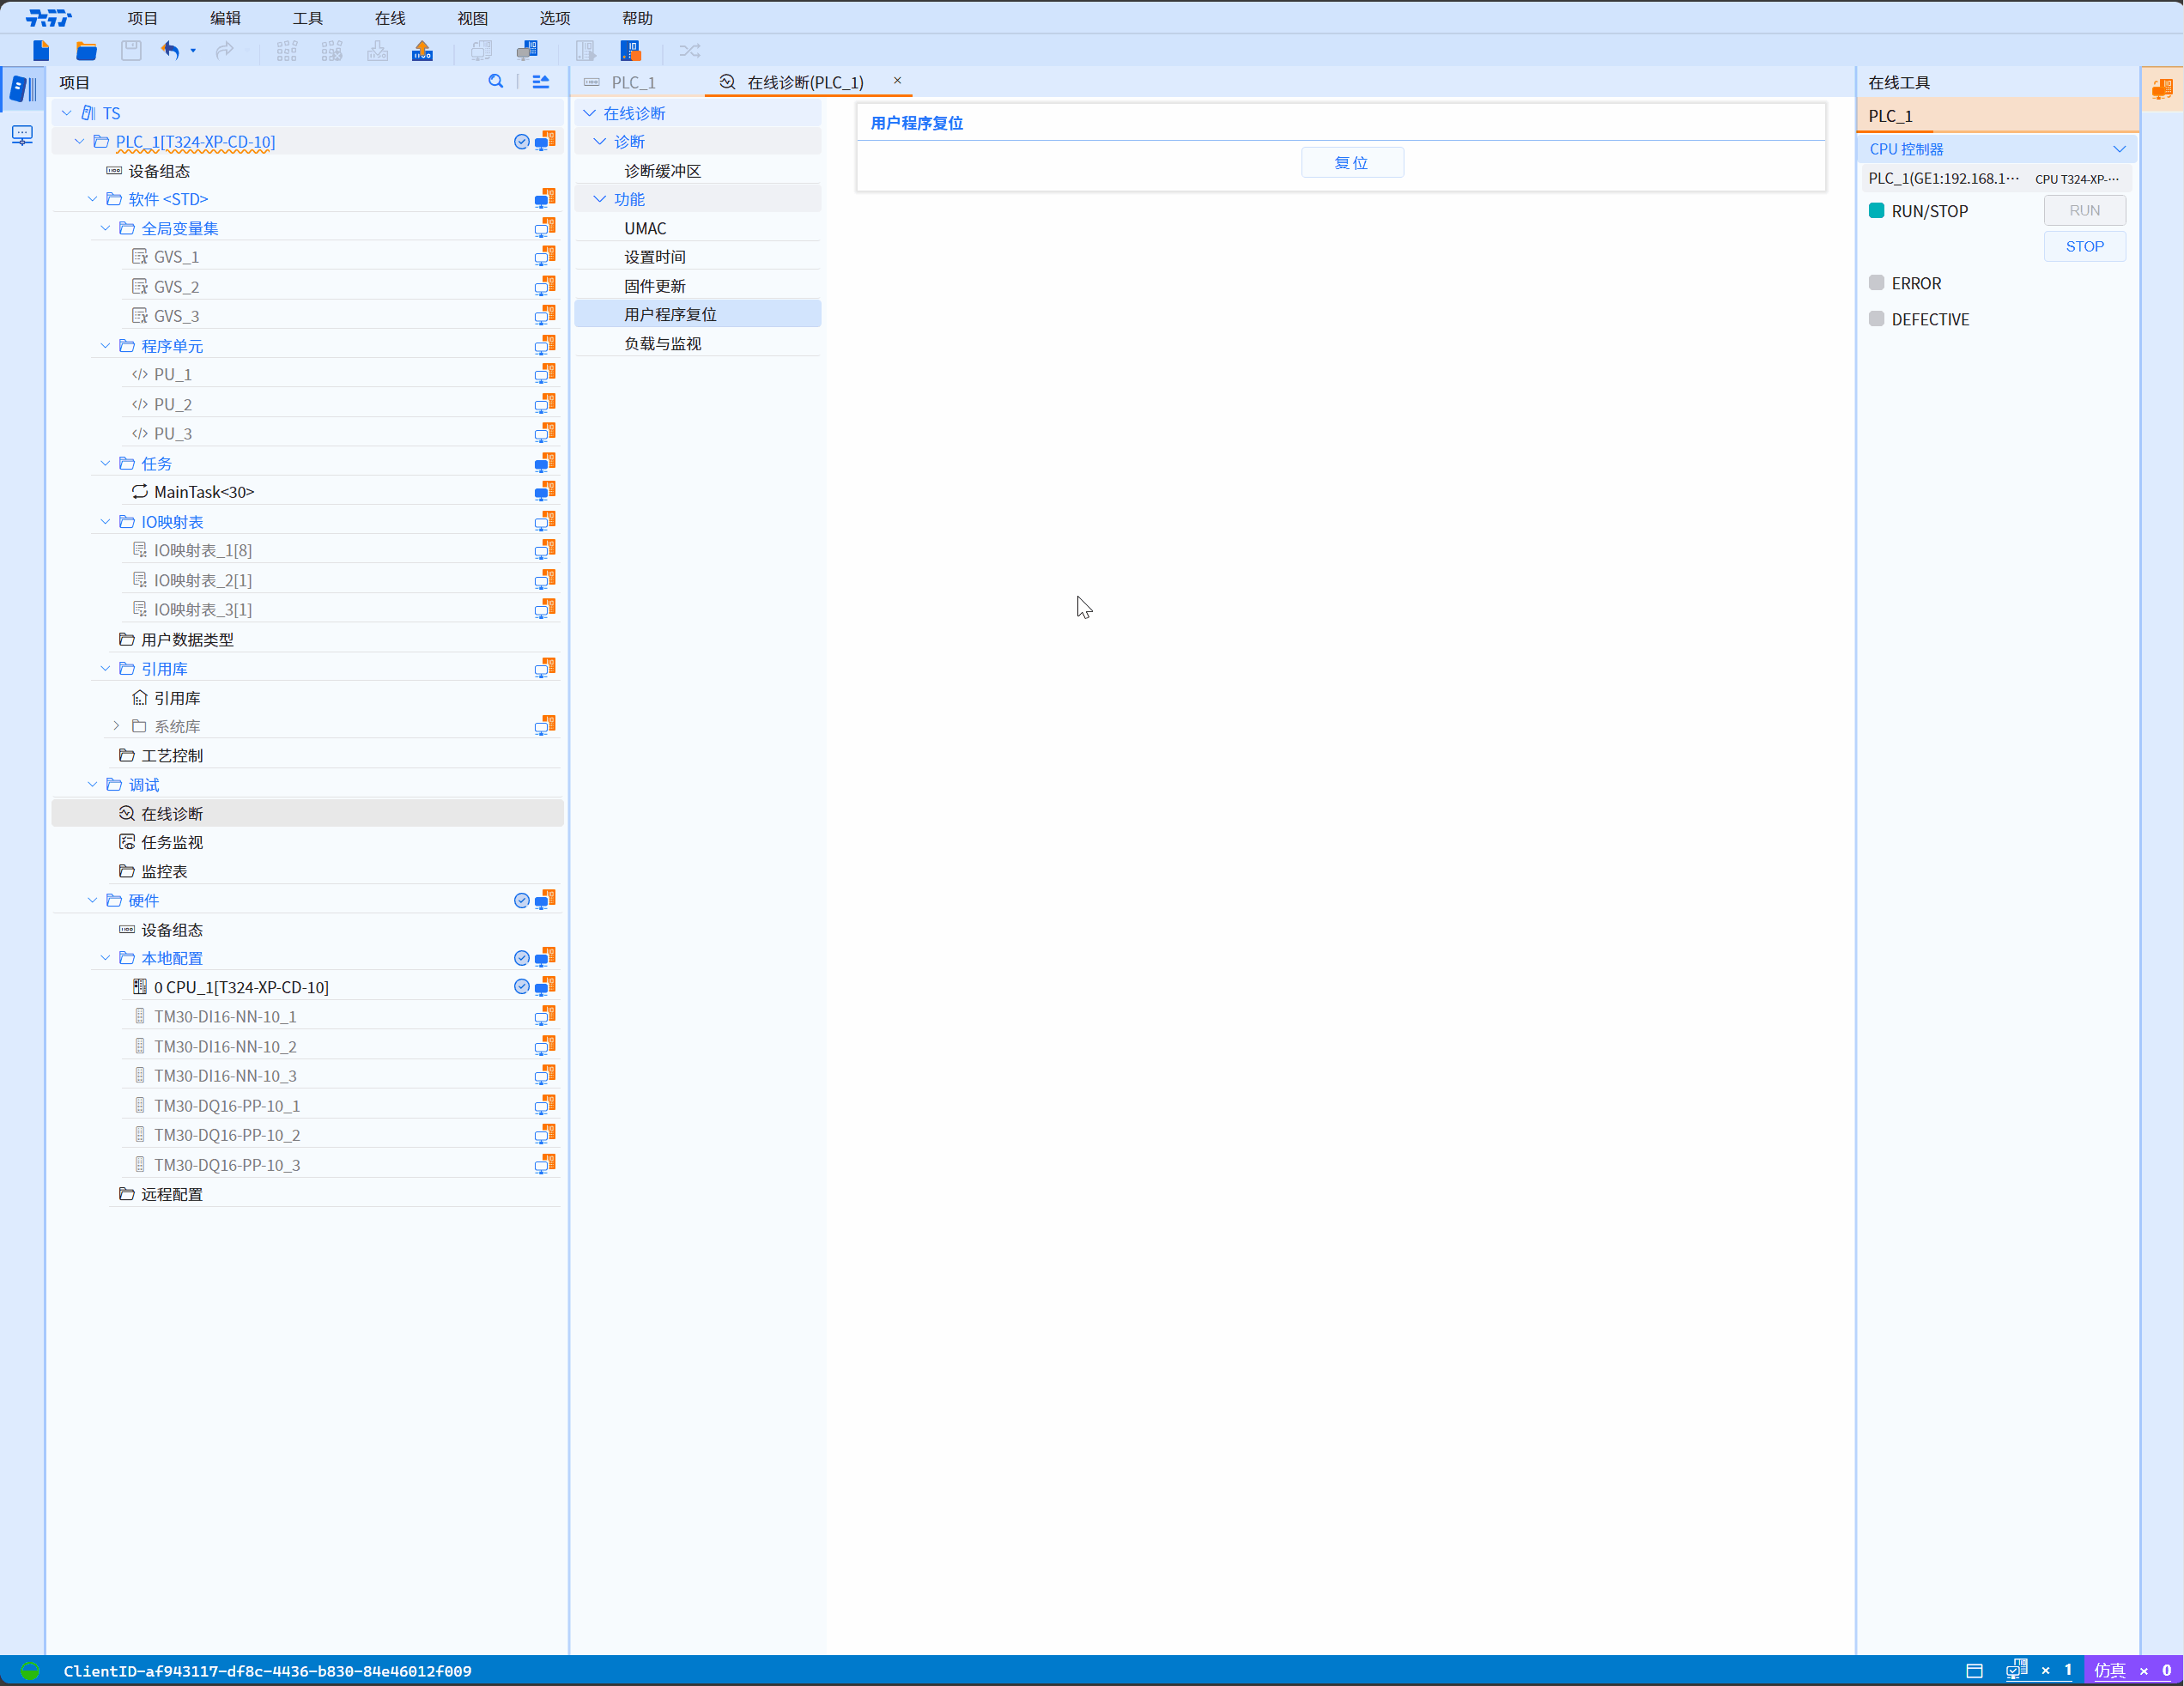Switch to the PLC_1 editor tab
The width and height of the screenshot is (2184, 1686).
coord(633,82)
